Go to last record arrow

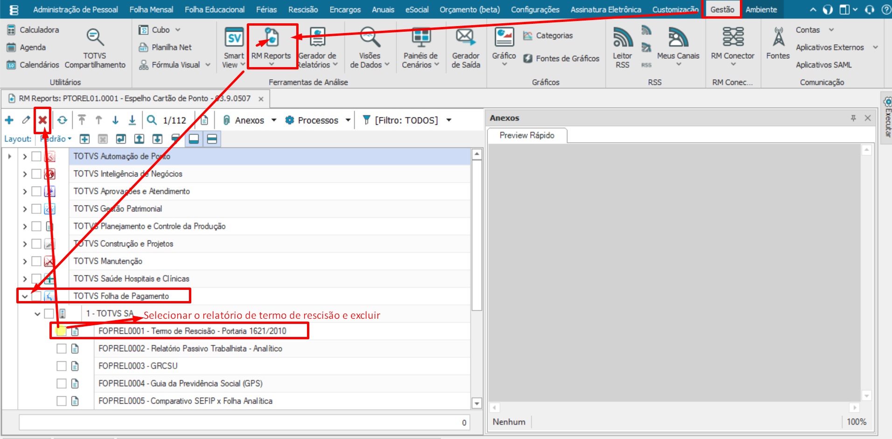(132, 120)
